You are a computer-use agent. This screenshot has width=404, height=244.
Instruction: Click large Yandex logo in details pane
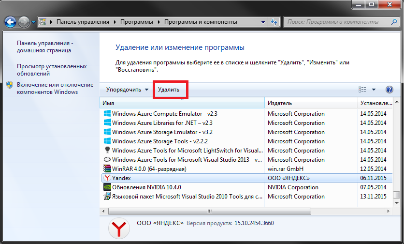[x=119, y=228]
